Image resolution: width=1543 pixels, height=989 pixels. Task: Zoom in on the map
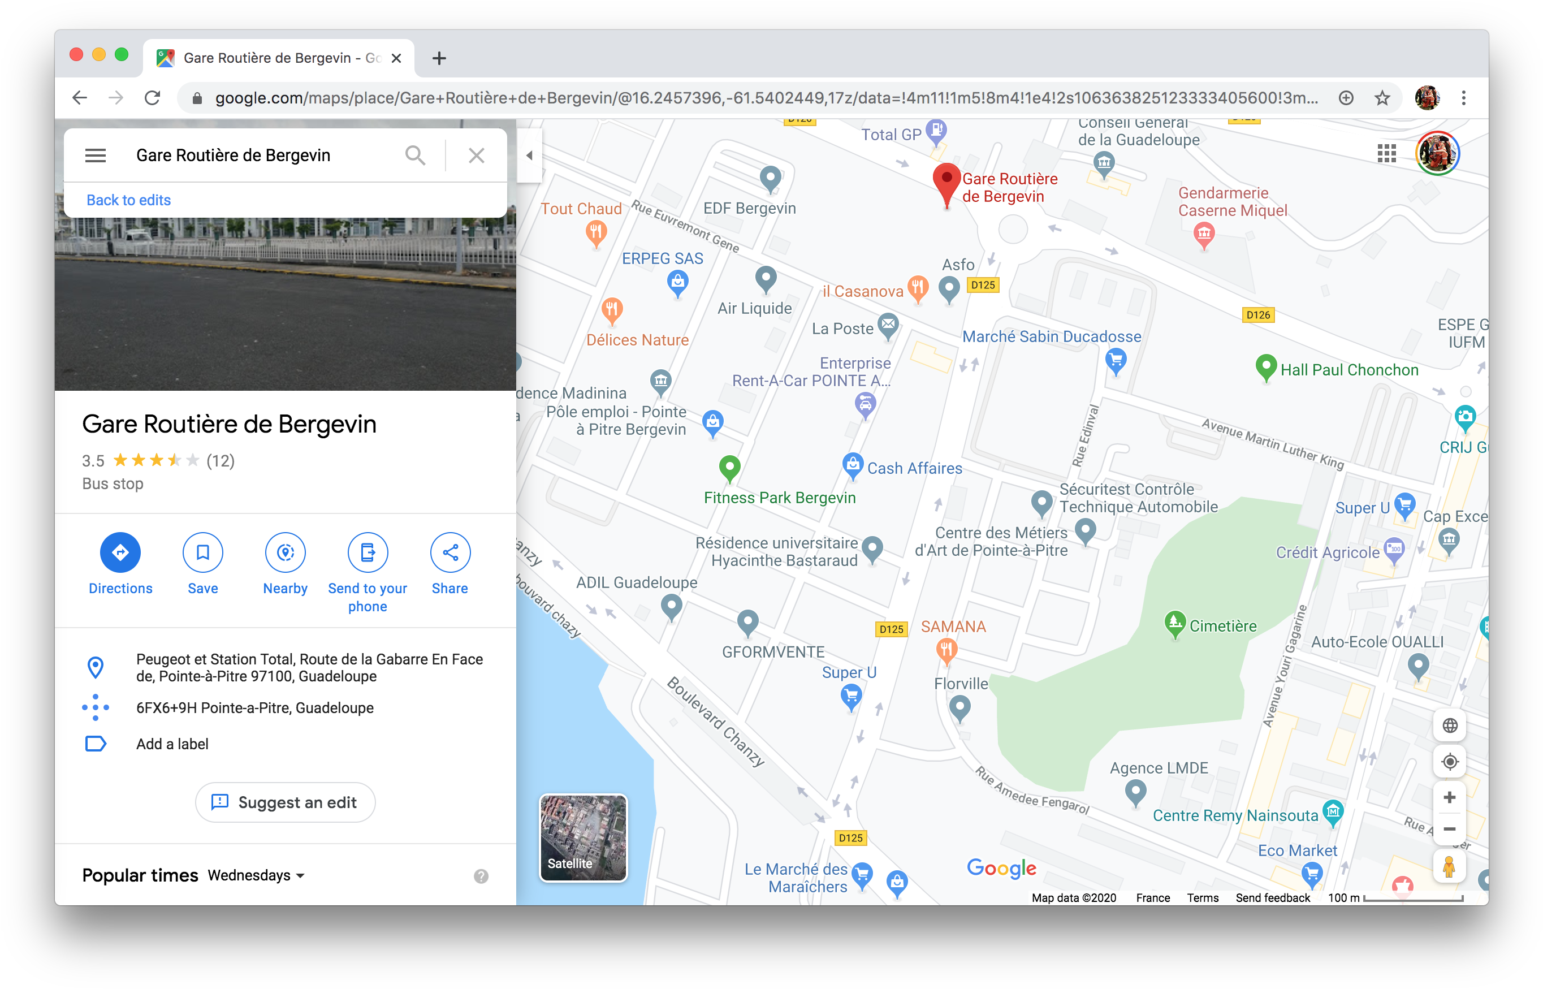[1449, 797]
